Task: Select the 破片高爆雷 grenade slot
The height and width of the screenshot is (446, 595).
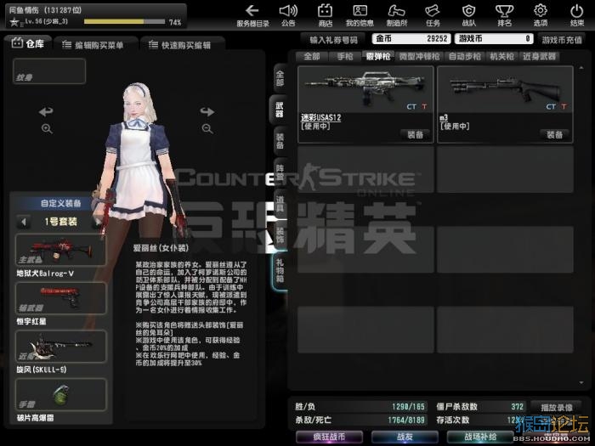Action: point(61,394)
